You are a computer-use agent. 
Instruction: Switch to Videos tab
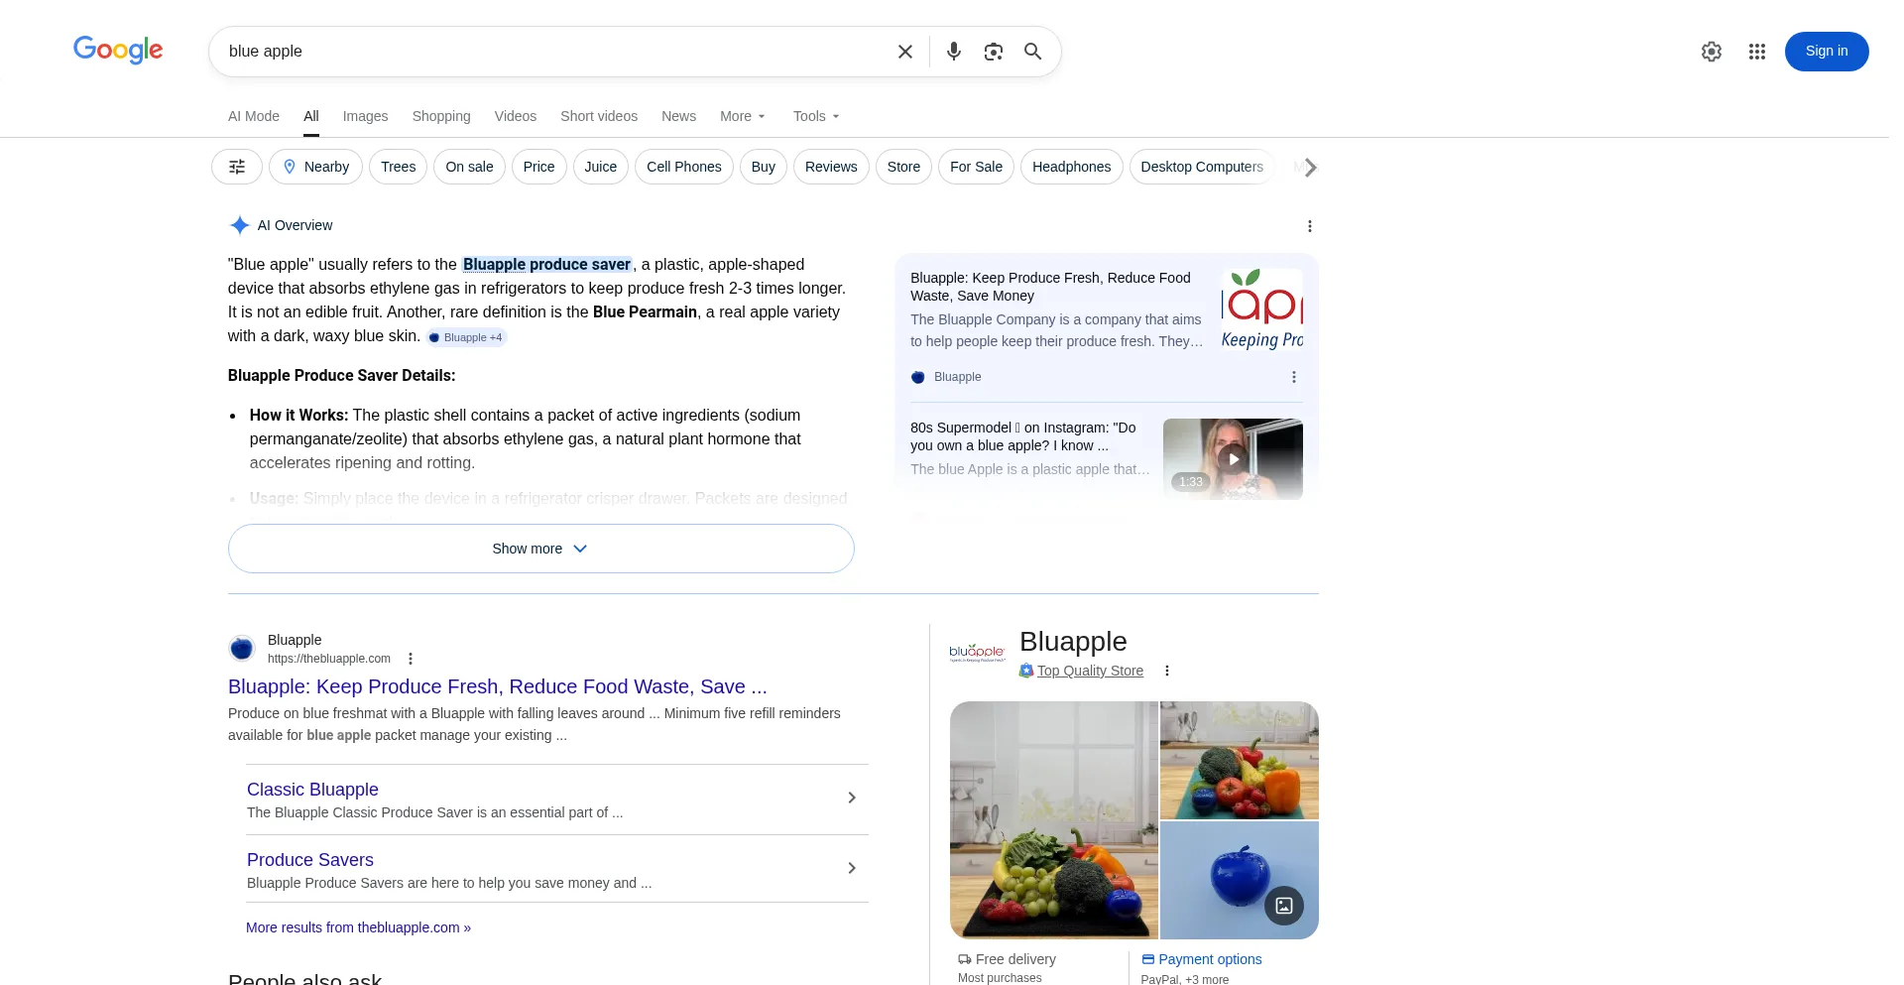click(x=516, y=116)
